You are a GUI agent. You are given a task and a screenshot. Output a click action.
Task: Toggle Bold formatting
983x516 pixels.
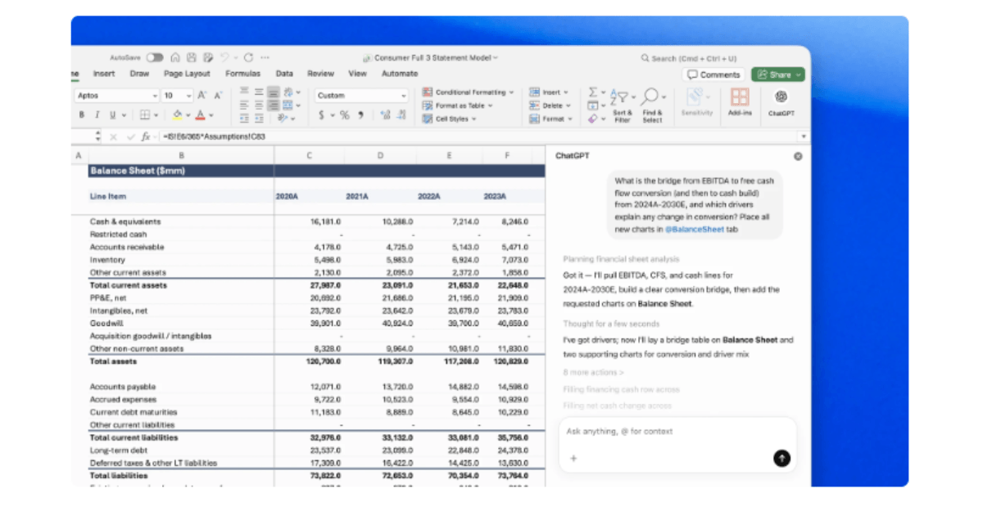click(82, 115)
